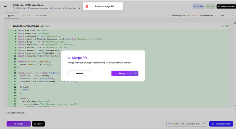Screen dimensions: 236x129
Task: Open the Sonnet 4.5 - GPT 5 Codex Alloy model dropdown
Action: 186,124
